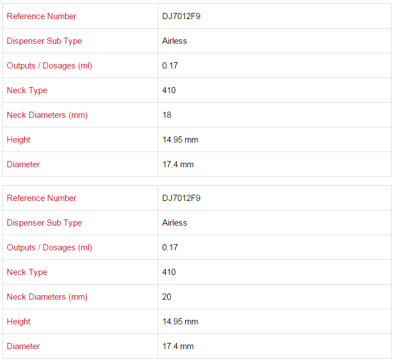The height and width of the screenshot is (362, 395).
Task: Click second table's Height label
Action: tap(19, 322)
